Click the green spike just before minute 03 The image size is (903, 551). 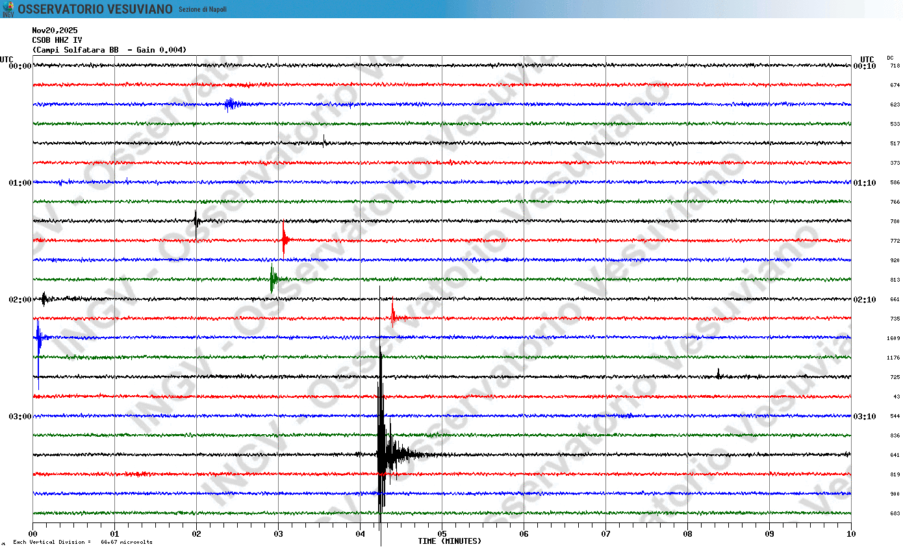point(273,279)
